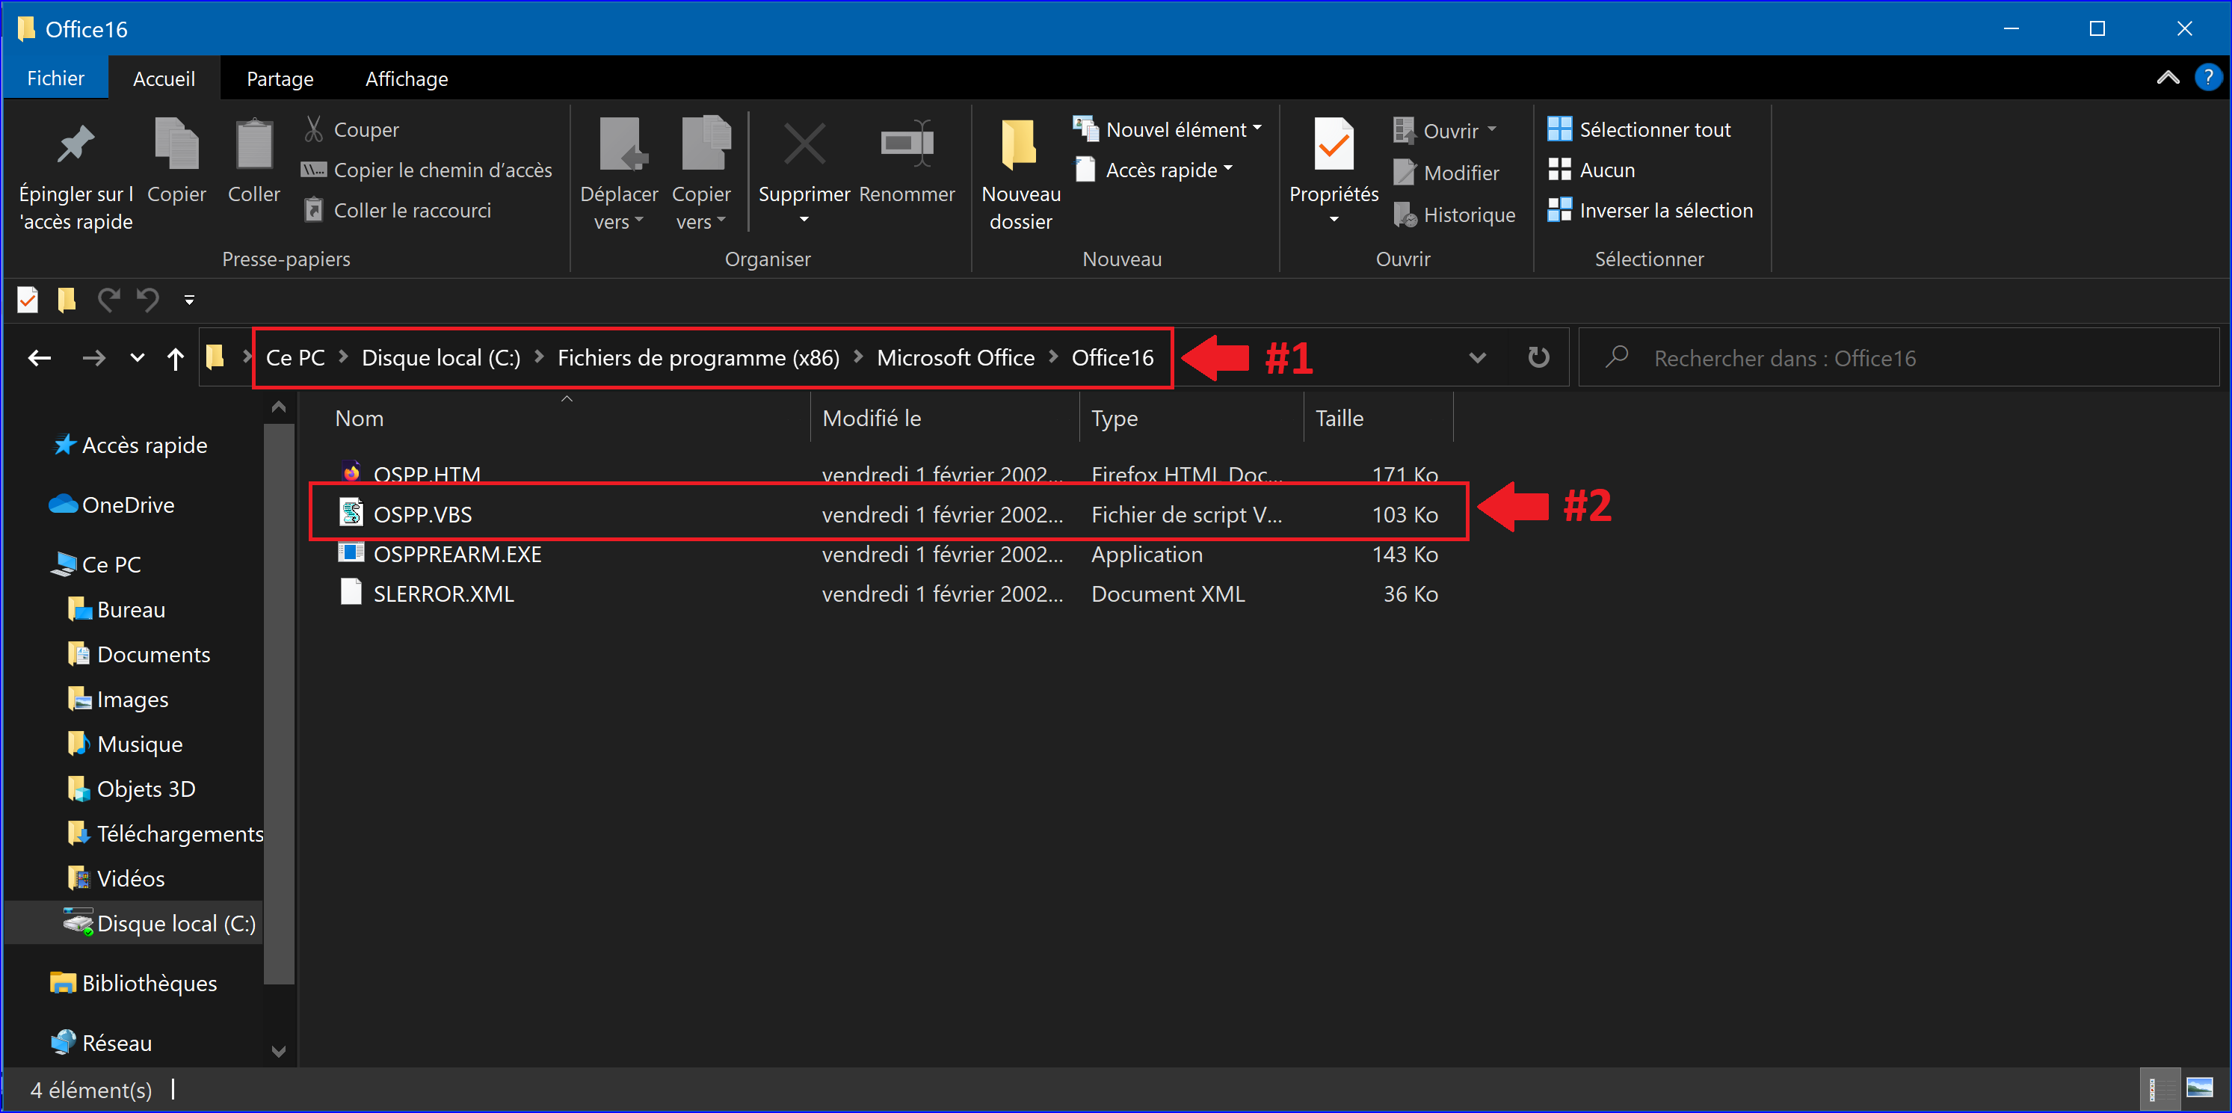Switch to Details view icon
The width and height of the screenshot is (2232, 1113).
coord(2158,1089)
